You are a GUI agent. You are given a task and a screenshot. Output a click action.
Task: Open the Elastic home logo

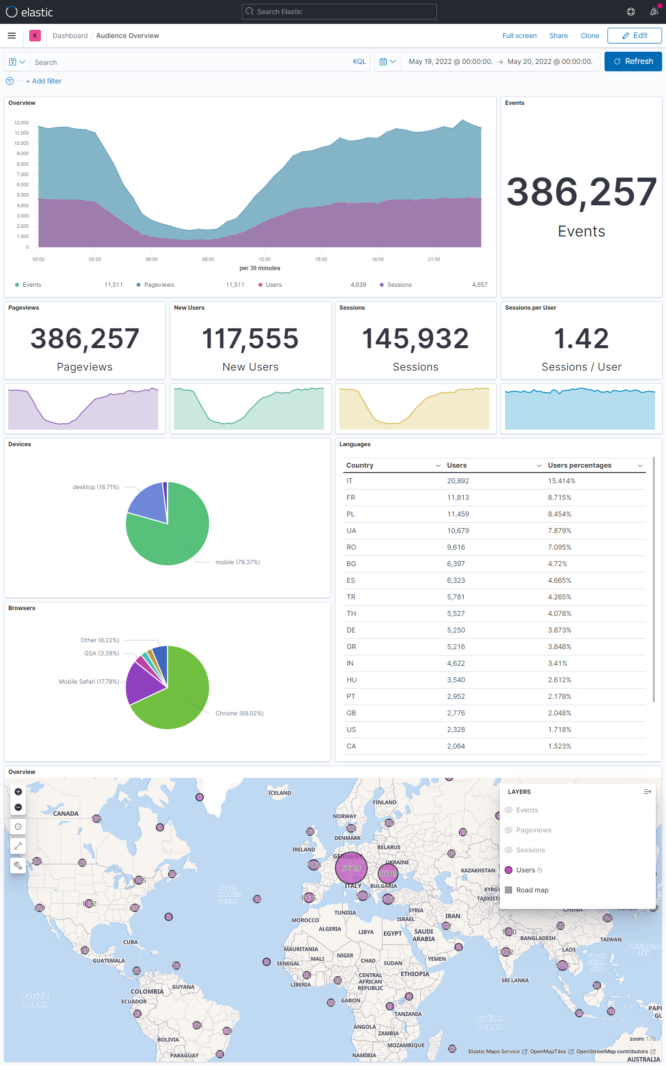(x=29, y=12)
